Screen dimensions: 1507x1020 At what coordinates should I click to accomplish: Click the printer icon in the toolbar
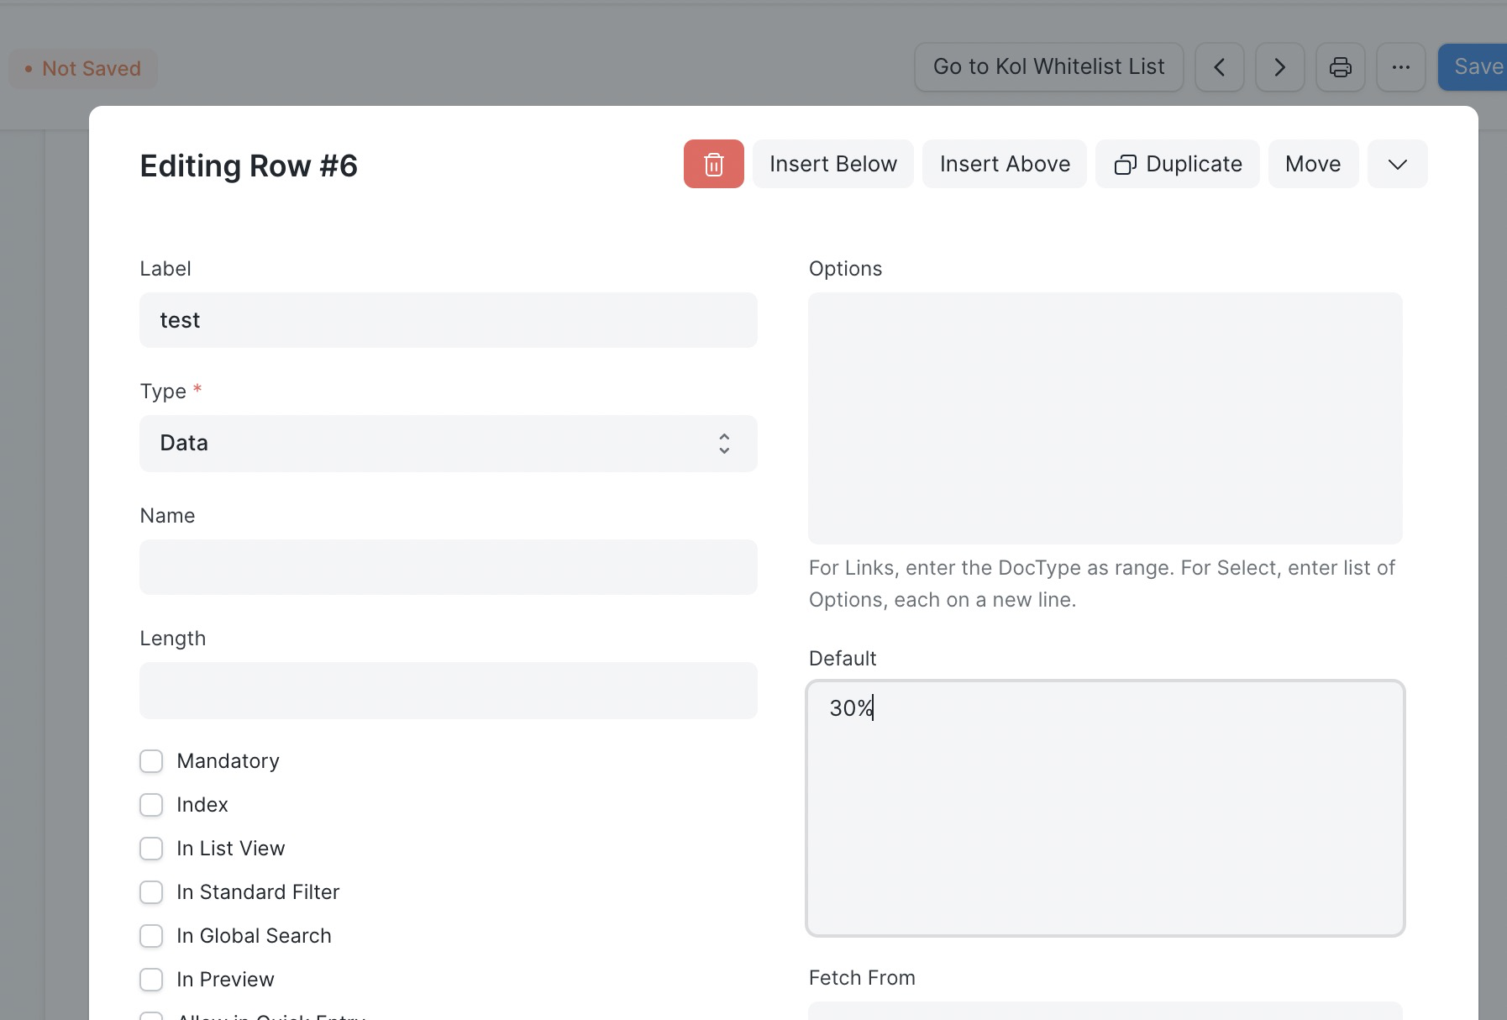[x=1340, y=67]
